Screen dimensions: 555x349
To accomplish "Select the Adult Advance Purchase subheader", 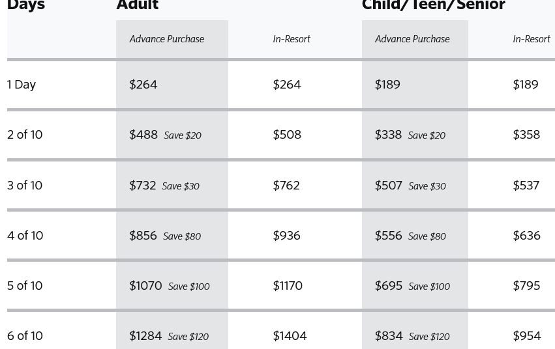I will click(167, 39).
